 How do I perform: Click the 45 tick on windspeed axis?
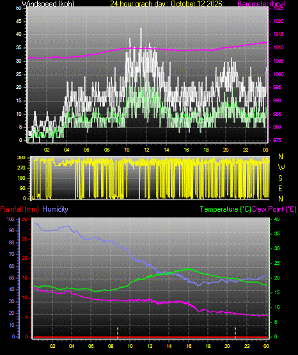[x=19, y=22]
